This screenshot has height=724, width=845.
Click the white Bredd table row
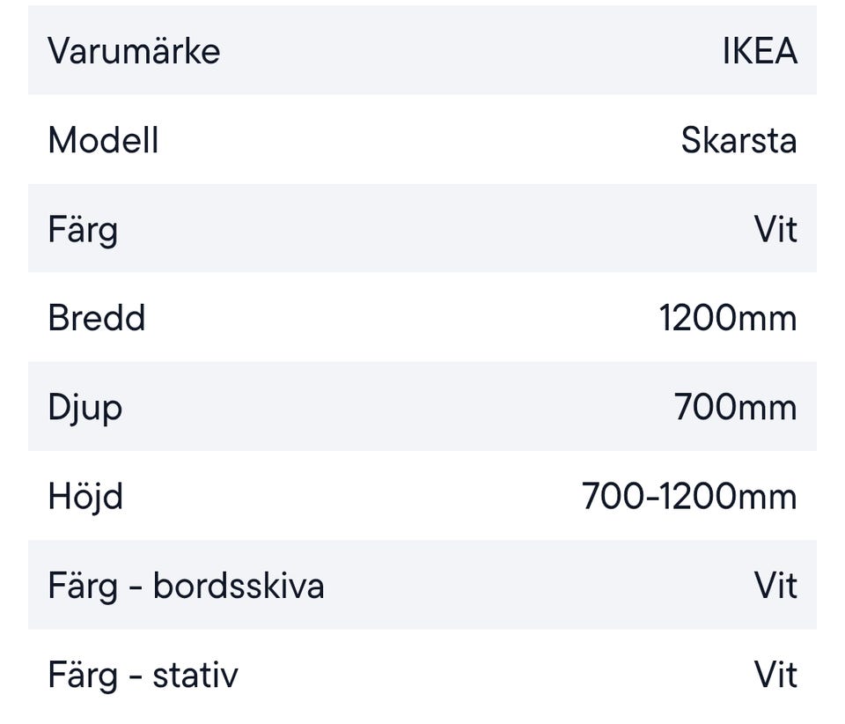click(396, 318)
